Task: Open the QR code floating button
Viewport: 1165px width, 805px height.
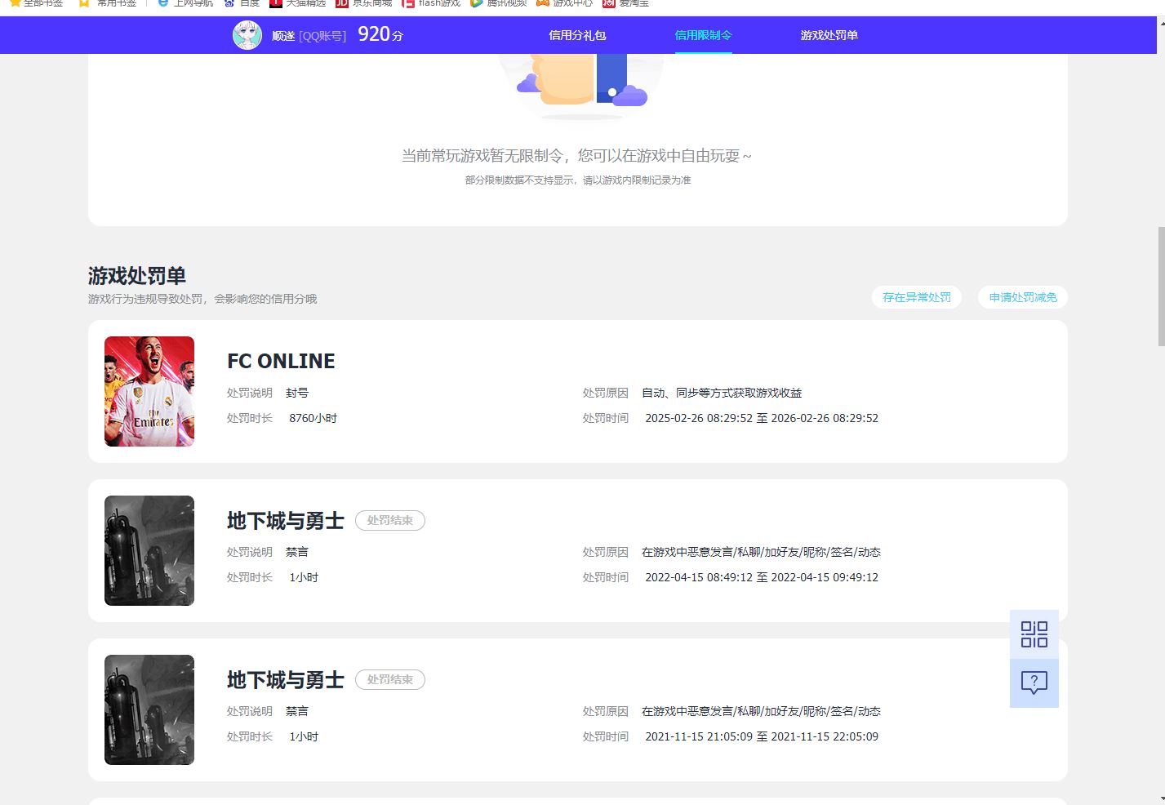Action: coord(1034,634)
